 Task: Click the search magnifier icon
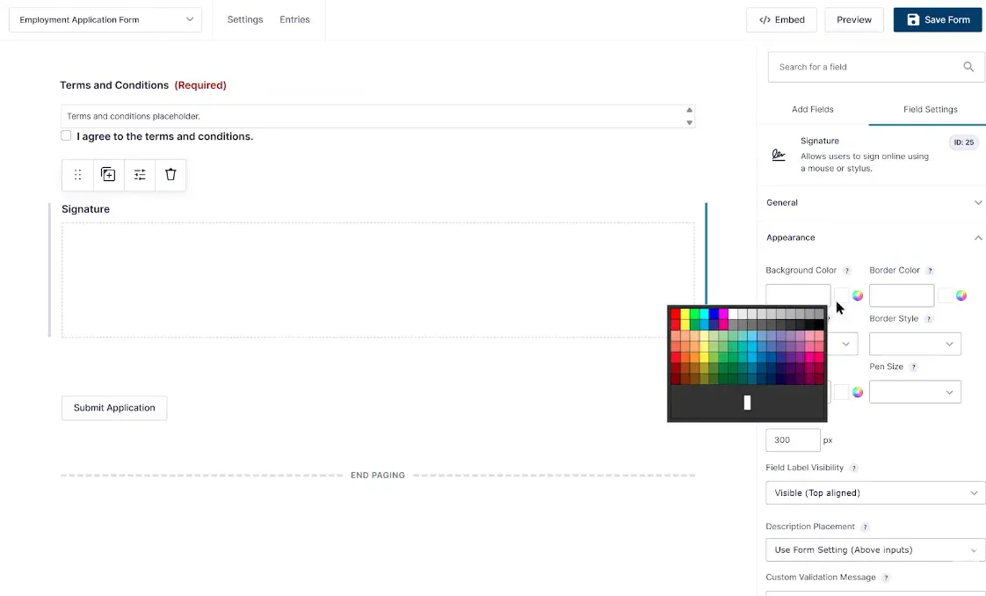pyautogui.click(x=968, y=67)
